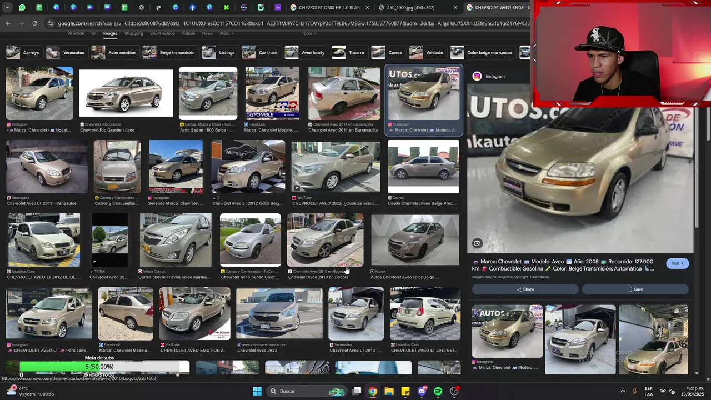The width and height of the screenshot is (711, 400).
Task: Open Spotify from the taskbar
Action: pos(438,391)
